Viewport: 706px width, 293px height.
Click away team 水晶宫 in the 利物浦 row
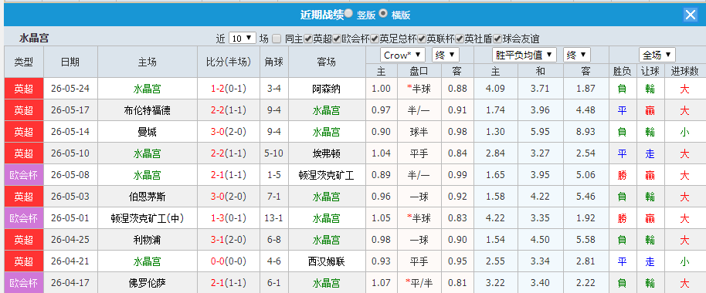click(327, 240)
